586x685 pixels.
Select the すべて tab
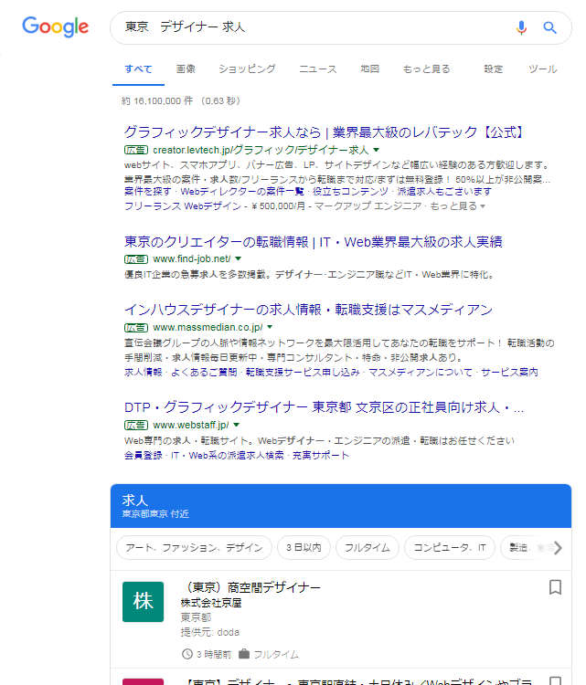138,69
